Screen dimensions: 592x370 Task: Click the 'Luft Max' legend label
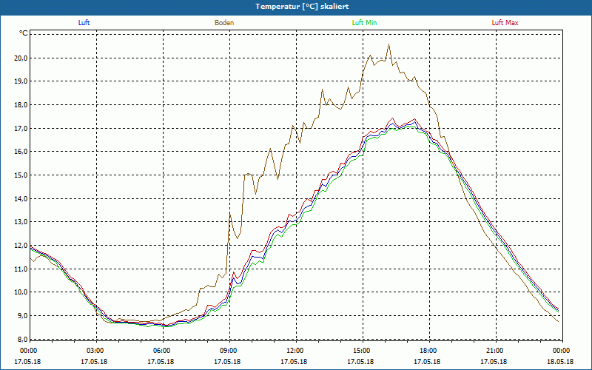click(x=505, y=23)
